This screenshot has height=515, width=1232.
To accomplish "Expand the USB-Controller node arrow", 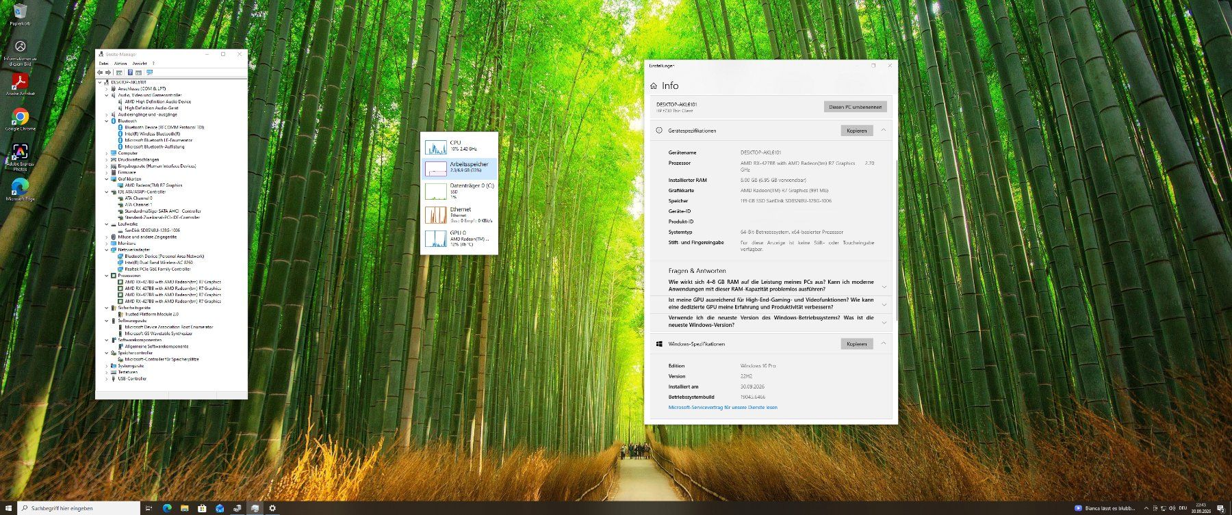I will [106, 378].
